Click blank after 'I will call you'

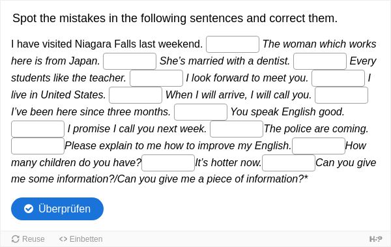(x=341, y=95)
